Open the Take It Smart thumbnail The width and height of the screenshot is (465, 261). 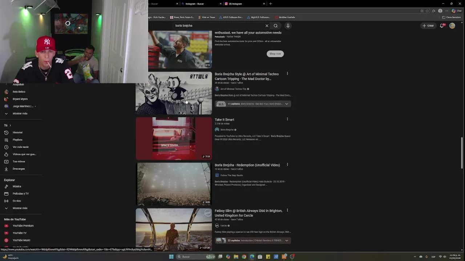coord(174,138)
